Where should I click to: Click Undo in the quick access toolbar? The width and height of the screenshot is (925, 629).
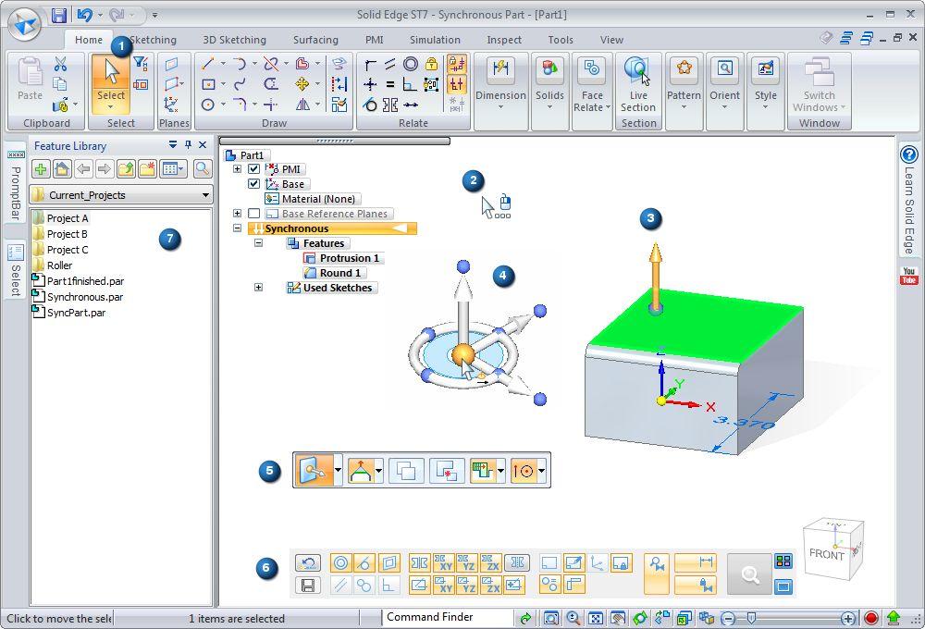point(85,15)
